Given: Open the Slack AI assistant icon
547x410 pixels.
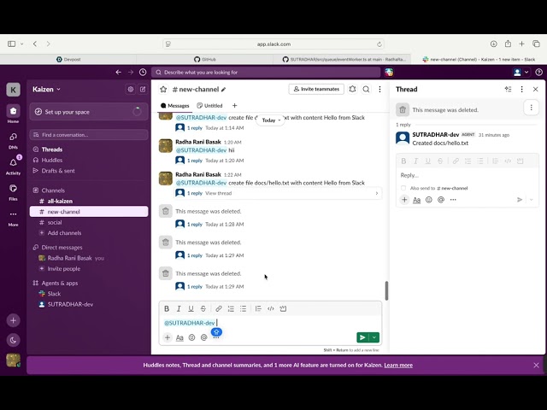Looking at the screenshot, I should click(x=389, y=72).
